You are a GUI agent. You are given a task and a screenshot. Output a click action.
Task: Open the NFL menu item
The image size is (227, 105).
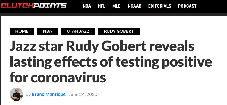click(x=102, y=6)
